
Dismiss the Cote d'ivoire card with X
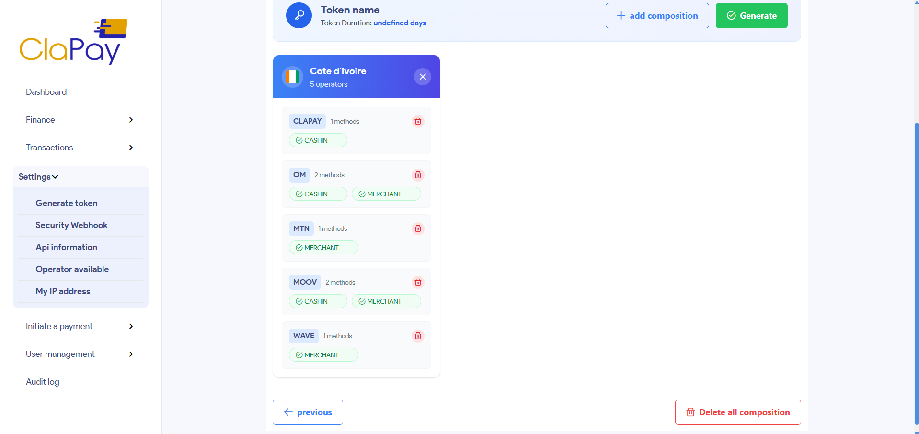coord(422,76)
